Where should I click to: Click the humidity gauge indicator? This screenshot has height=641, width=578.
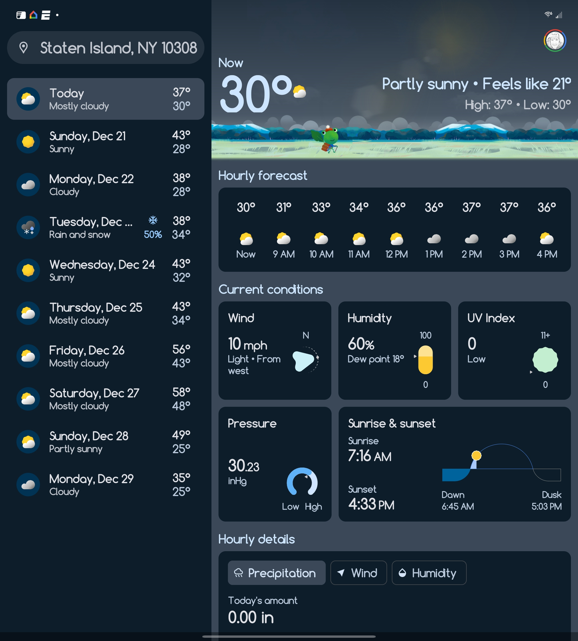(425, 360)
